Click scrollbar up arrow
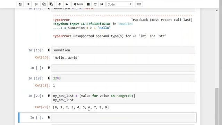The height and width of the screenshot is (125, 222). (217, 11)
